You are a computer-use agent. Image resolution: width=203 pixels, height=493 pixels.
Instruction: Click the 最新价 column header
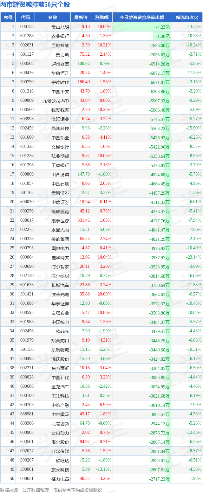81,17
